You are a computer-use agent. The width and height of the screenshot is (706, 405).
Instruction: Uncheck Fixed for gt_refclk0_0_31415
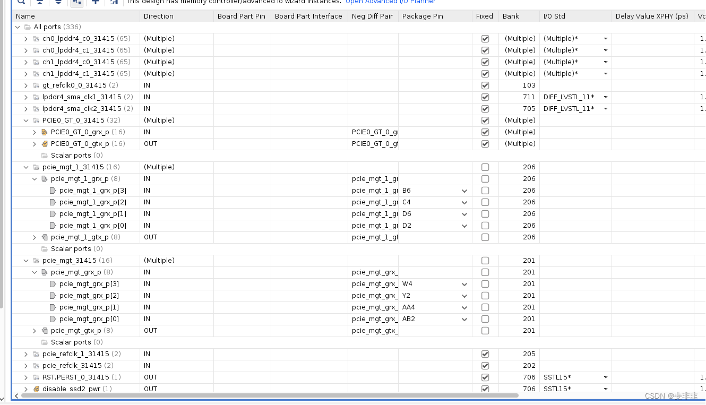point(485,85)
